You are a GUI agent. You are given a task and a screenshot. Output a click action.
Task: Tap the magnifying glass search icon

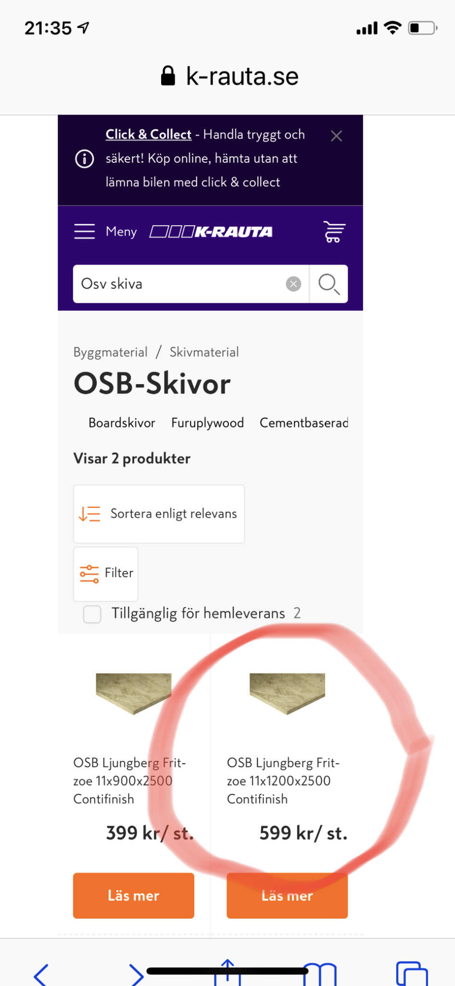[x=329, y=284]
